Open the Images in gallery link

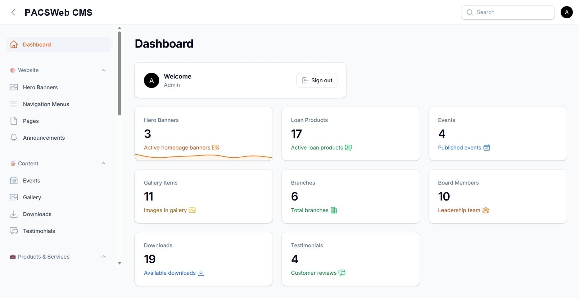click(x=165, y=210)
